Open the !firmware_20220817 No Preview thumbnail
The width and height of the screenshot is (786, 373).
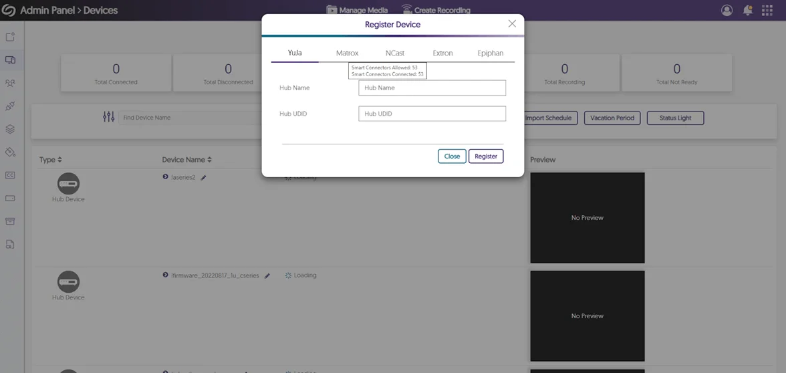587,316
